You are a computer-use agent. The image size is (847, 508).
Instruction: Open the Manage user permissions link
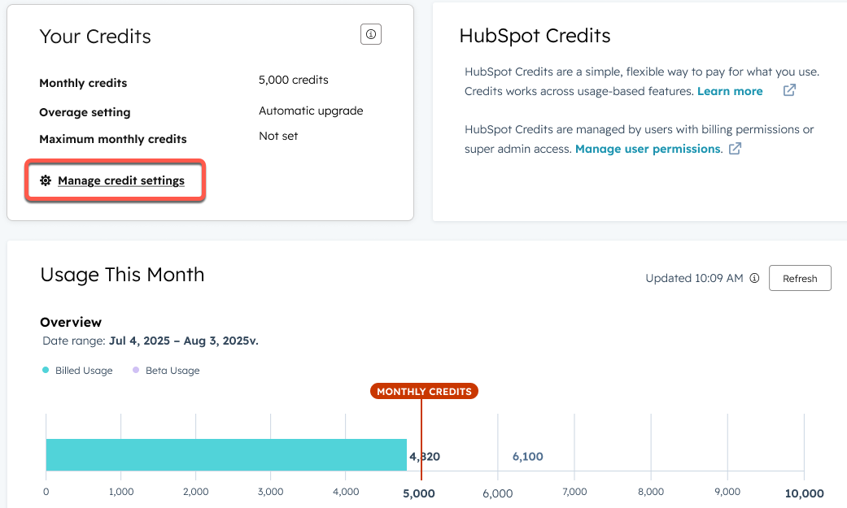click(648, 149)
